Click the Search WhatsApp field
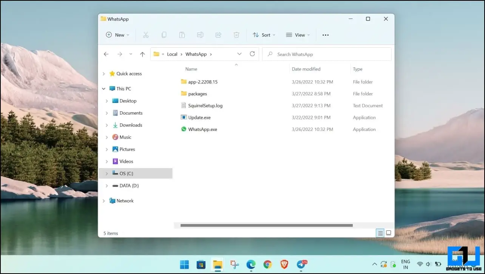This screenshot has width=485, height=274. coord(327,54)
